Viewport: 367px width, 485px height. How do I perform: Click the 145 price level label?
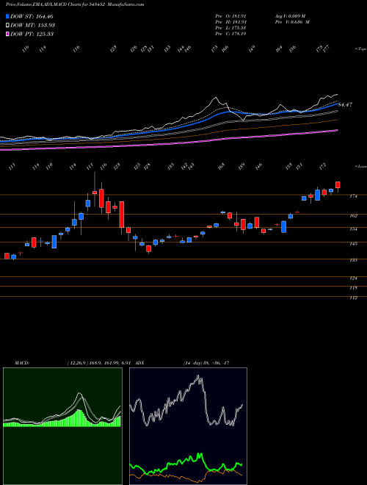(x=353, y=244)
